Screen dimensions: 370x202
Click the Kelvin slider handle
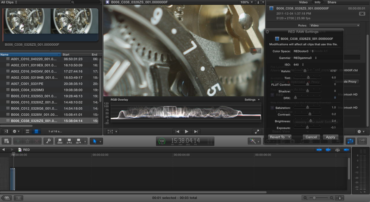pos(305,71)
